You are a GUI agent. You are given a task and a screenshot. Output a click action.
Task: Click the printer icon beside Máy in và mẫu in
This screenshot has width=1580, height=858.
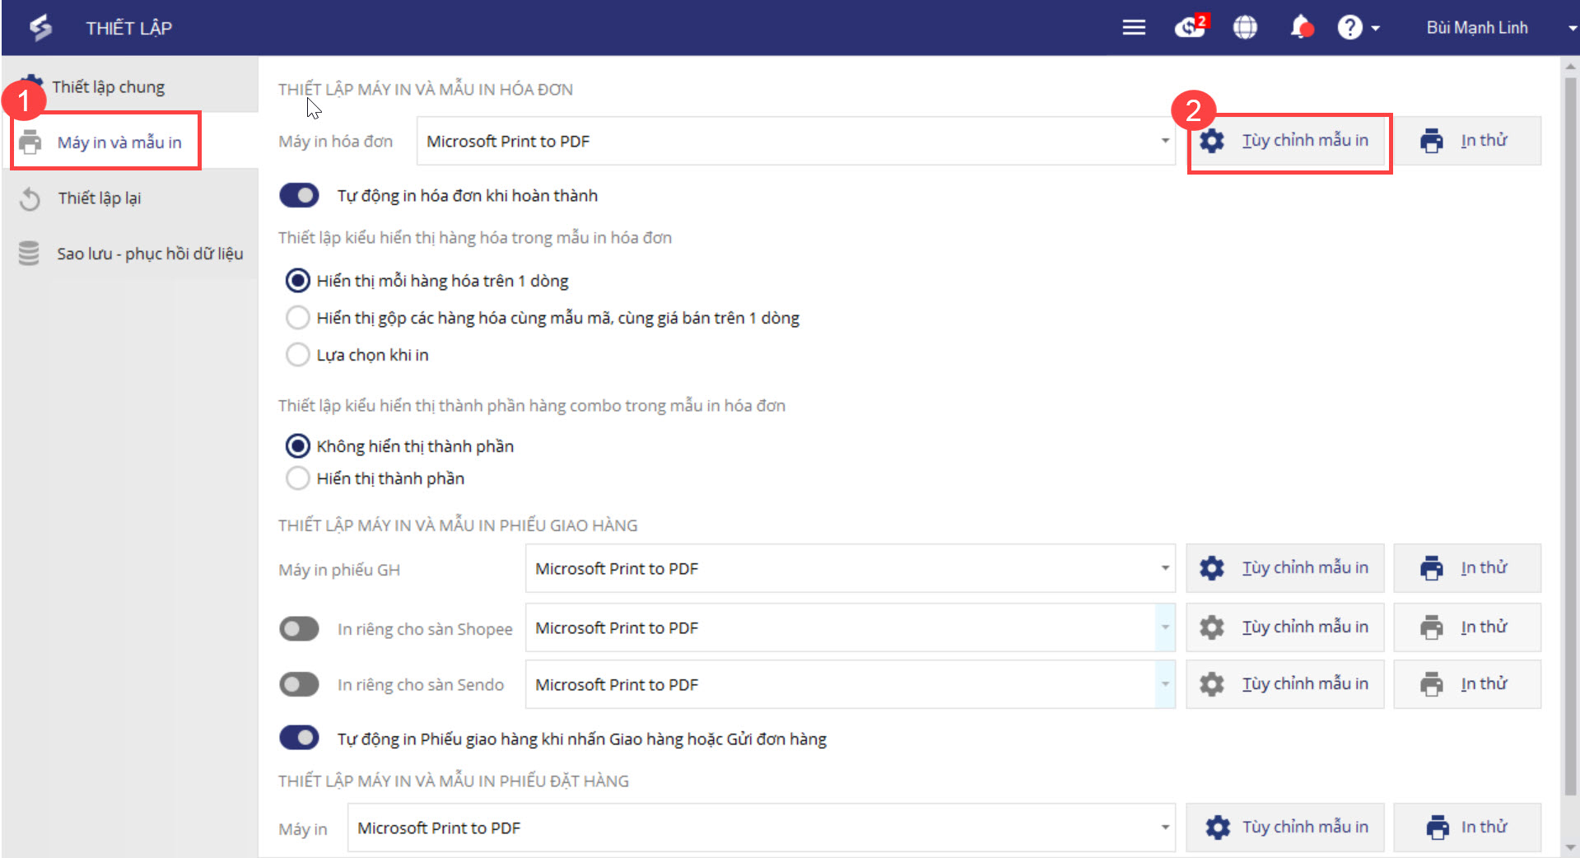point(30,142)
